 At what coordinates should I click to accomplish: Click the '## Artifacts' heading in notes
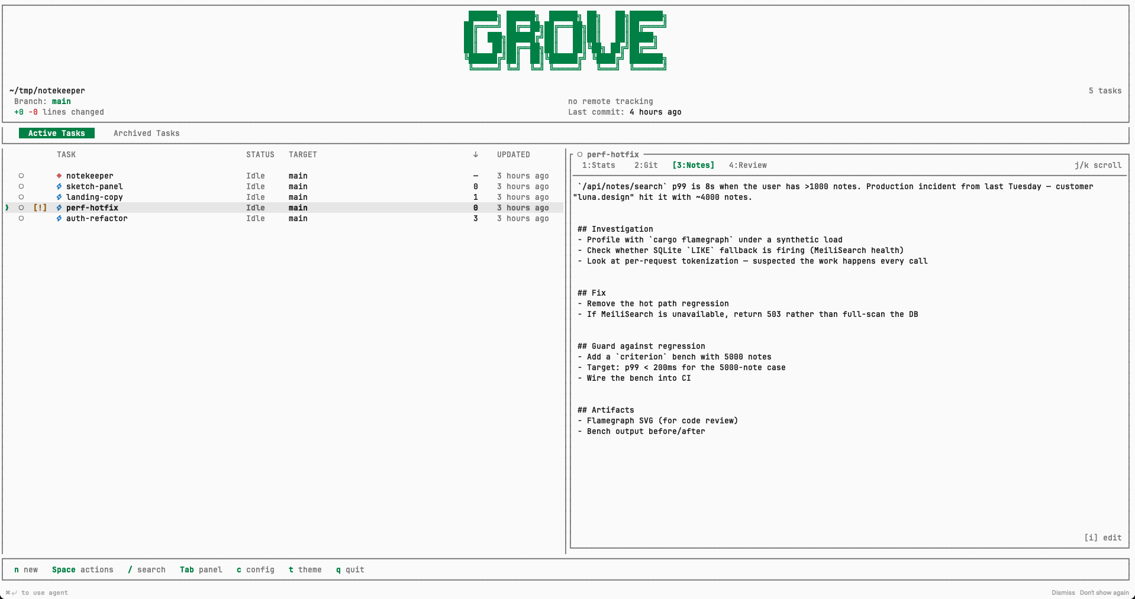(x=606, y=410)
